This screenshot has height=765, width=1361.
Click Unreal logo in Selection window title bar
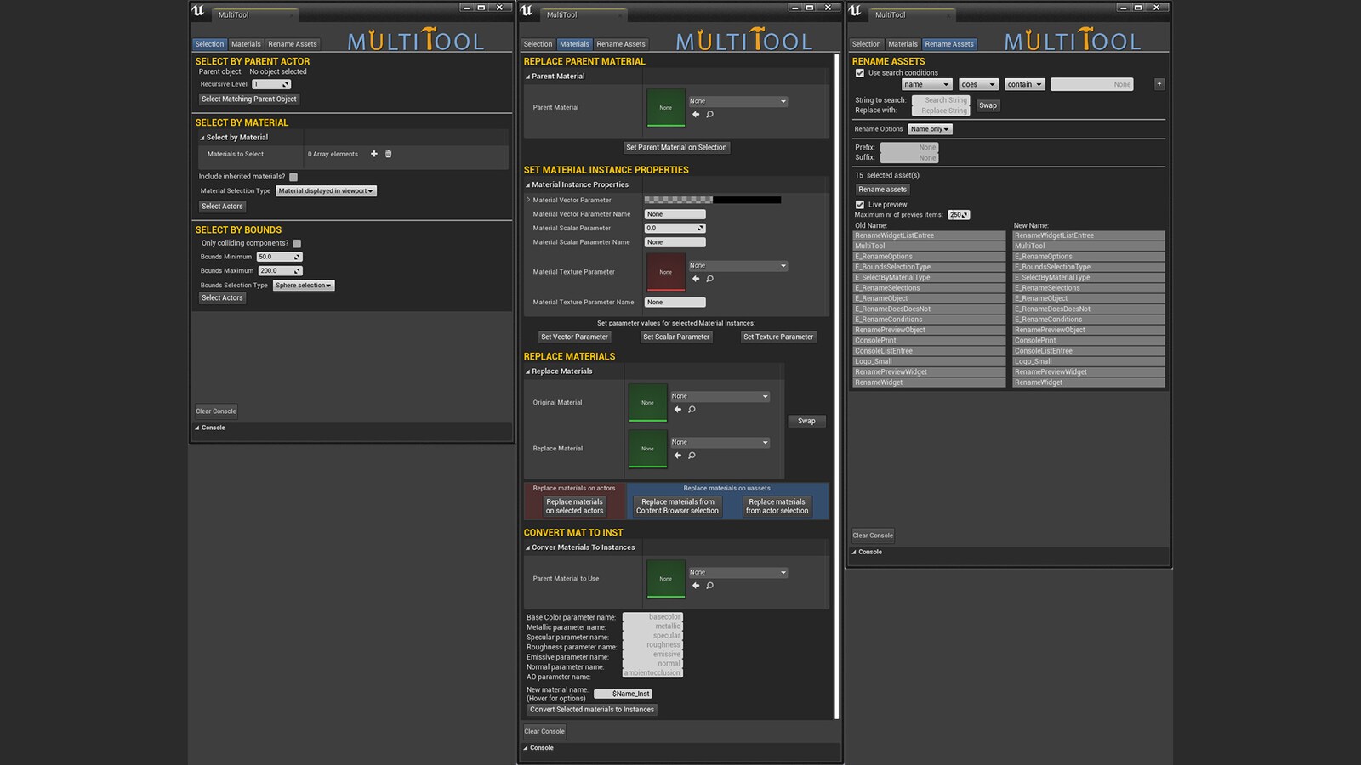click(198, 10)
